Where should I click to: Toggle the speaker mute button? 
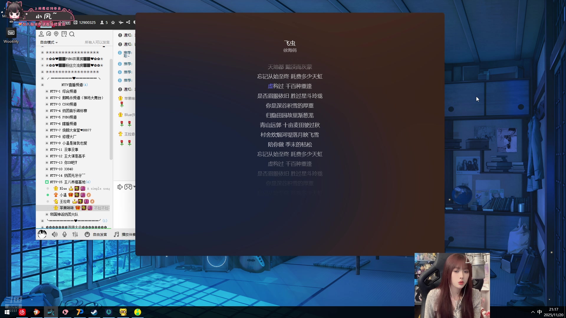pyautogui.click(x=55, y=234)
